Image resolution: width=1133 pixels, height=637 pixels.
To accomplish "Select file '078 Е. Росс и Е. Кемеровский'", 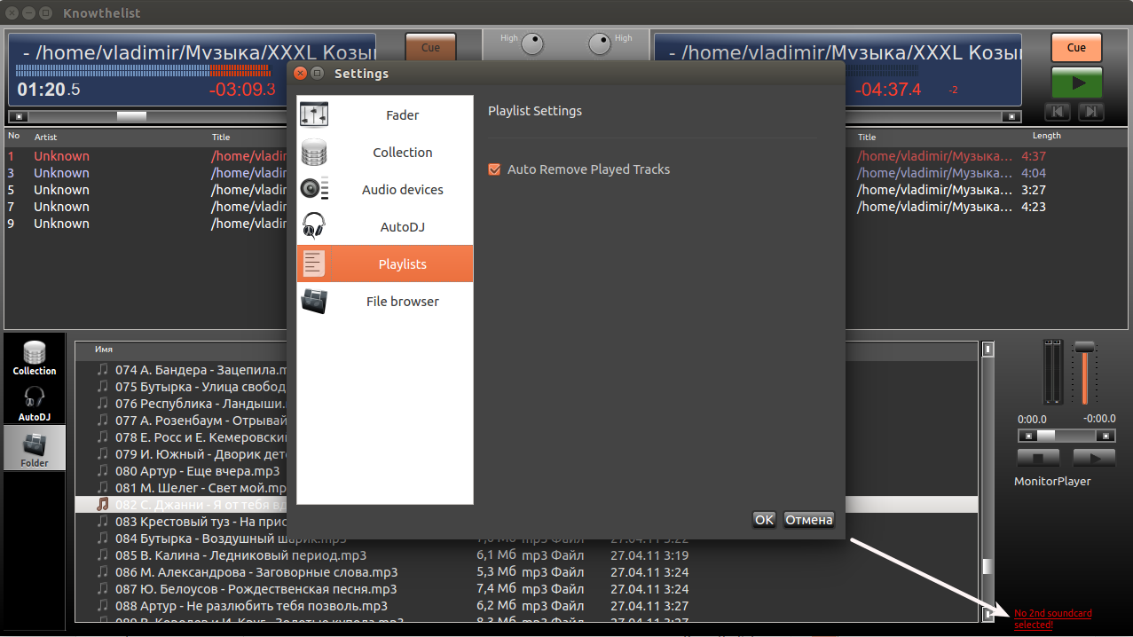I will pos(201,437).
